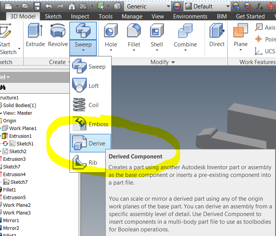Select Extrusion3 in the browser
The height and width of the screenshot is (236, 276).
click(14, 159)
